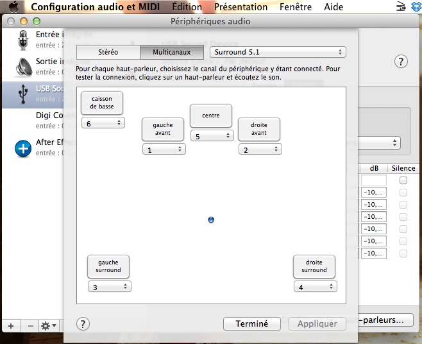Switch to the Stéréo tab
Image resolution: width=422 pixels, height=344 pixels.
[108, 52]
